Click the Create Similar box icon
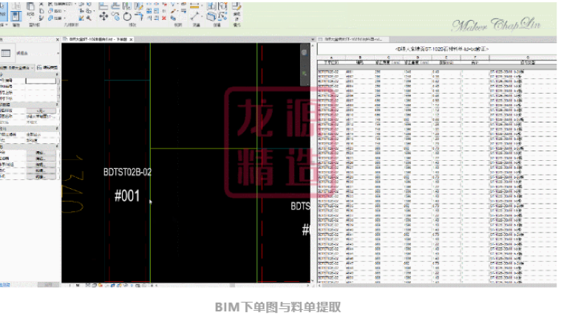This screenshot has height=318, width=561. point(211,16)
